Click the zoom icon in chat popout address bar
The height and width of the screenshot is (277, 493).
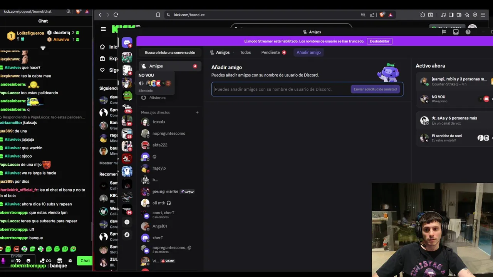69,12
